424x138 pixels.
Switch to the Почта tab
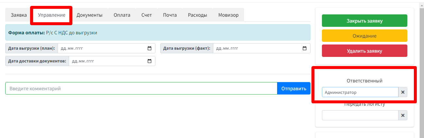point(170,15)
